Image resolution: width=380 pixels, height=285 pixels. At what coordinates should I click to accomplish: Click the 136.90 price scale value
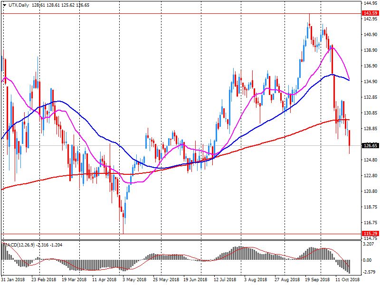370,66
